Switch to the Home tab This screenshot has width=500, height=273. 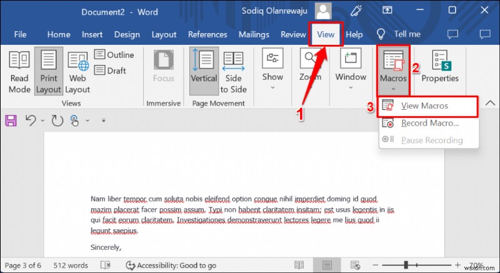(59, 34)
